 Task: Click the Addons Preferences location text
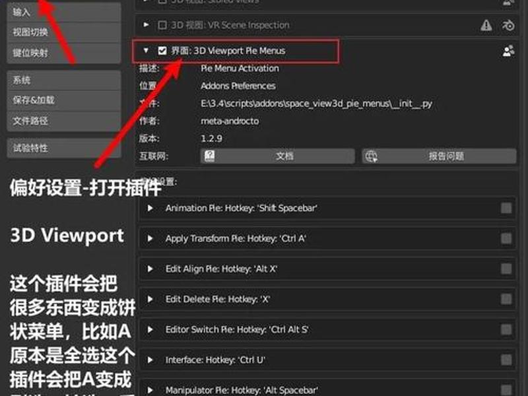(238, 86)
